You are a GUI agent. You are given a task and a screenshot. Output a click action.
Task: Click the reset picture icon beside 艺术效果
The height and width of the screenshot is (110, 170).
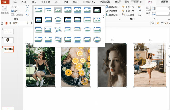tap(28, 15)
